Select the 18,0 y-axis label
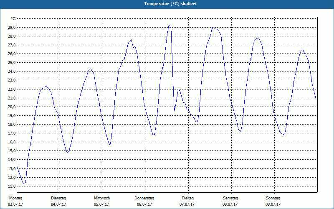 [12, 124]
